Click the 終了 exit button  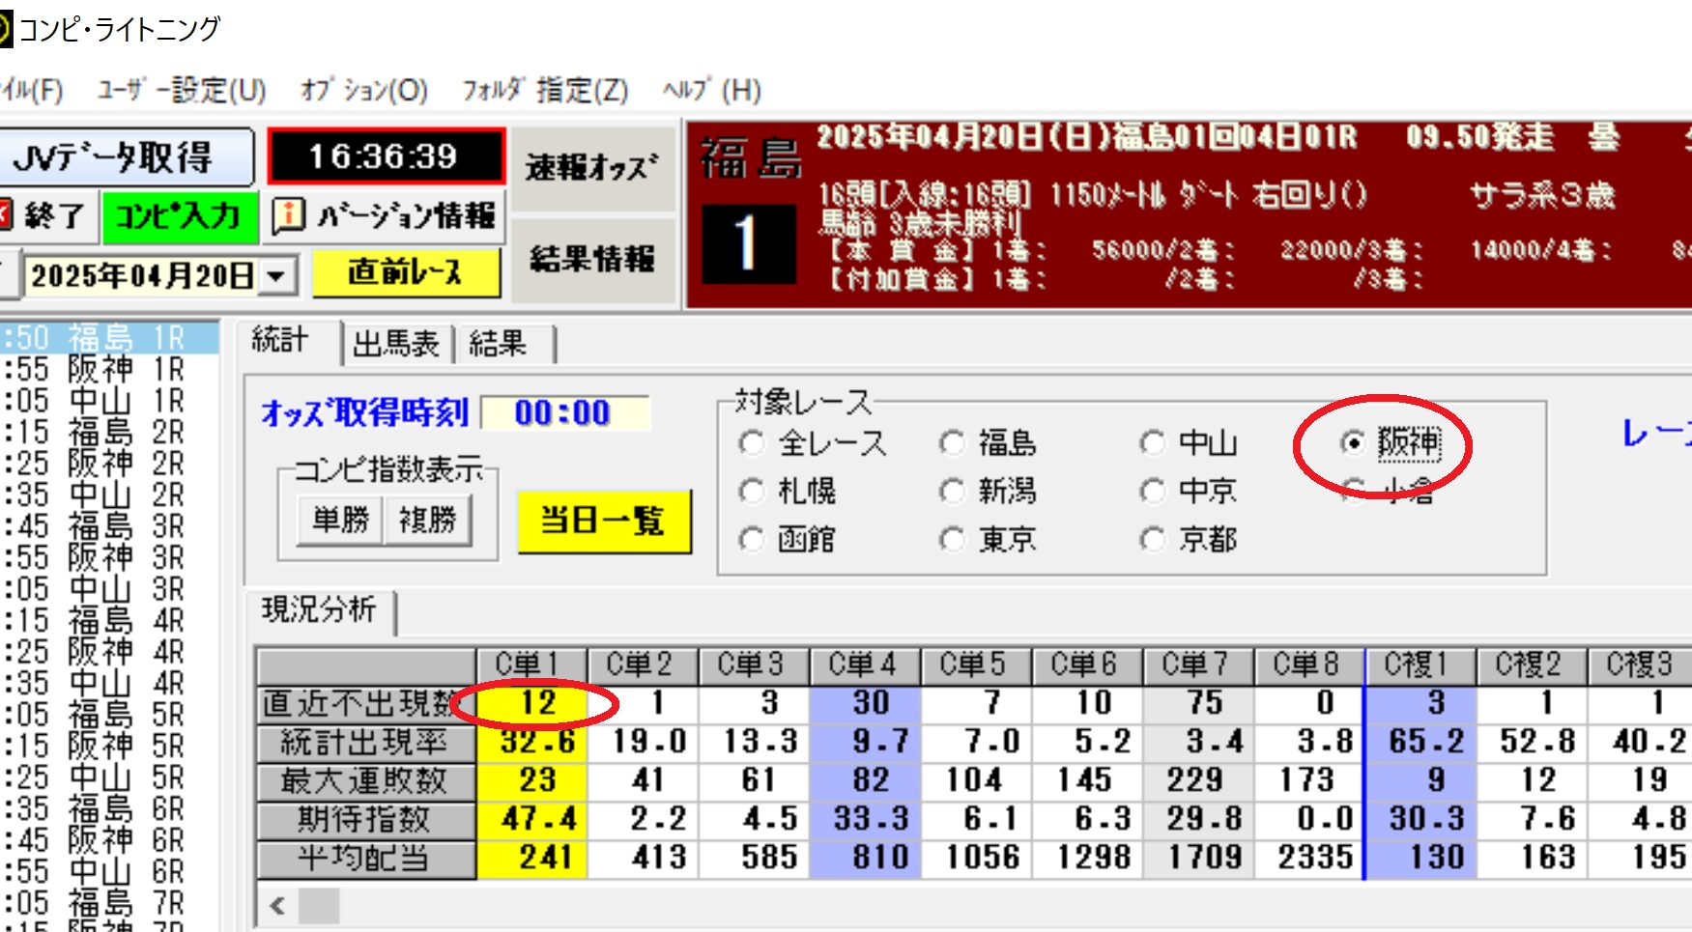[48, 215]
